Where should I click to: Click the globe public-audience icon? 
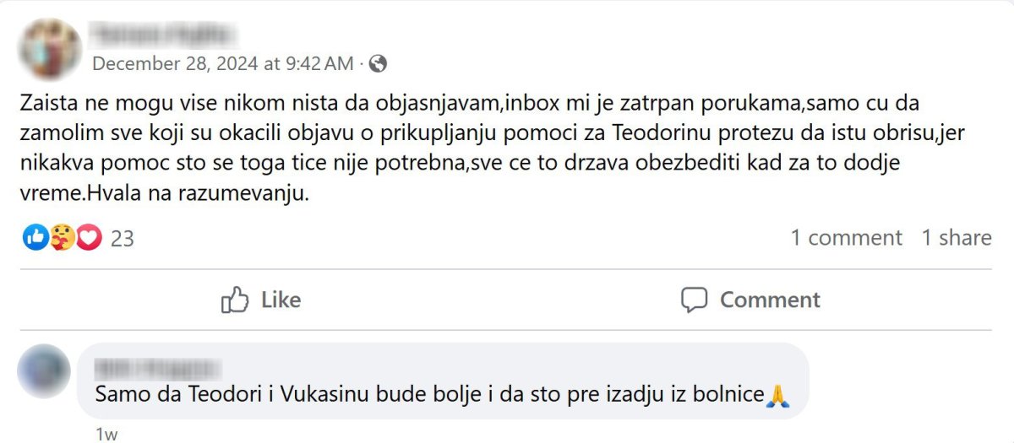379,63
